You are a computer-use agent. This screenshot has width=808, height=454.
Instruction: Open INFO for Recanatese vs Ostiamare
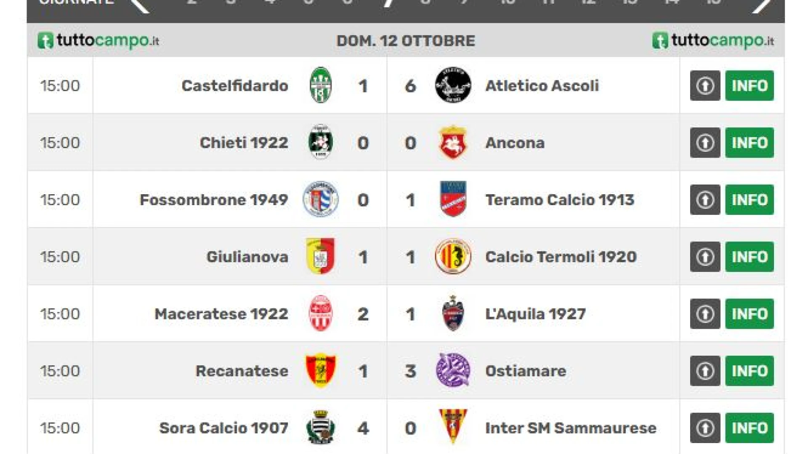coord(749,371)
